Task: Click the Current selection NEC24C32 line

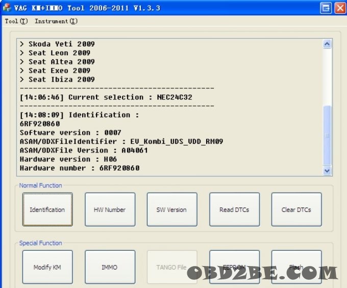Action: pyautogui.click(x=106, y=97)
